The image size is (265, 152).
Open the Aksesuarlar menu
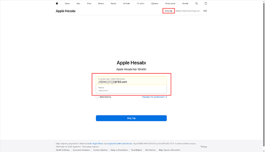pyautogui.click(x=170, y=3)
